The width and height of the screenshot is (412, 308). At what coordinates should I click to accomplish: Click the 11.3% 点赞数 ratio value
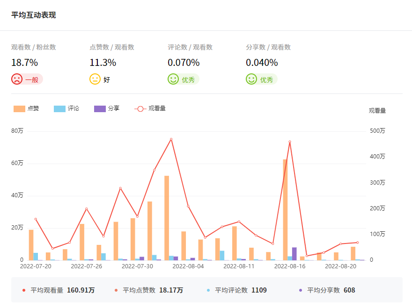tap(103, 63)
